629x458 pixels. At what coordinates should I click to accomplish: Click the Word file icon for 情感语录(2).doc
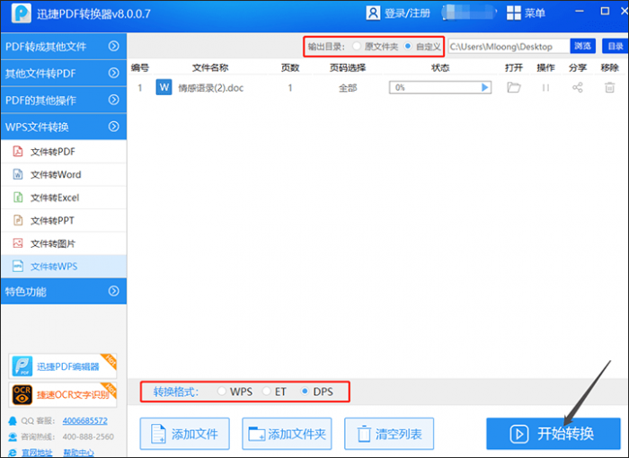[164, 87]
